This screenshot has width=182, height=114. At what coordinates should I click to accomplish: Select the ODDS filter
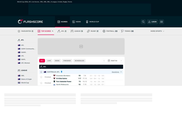(57, 61)
